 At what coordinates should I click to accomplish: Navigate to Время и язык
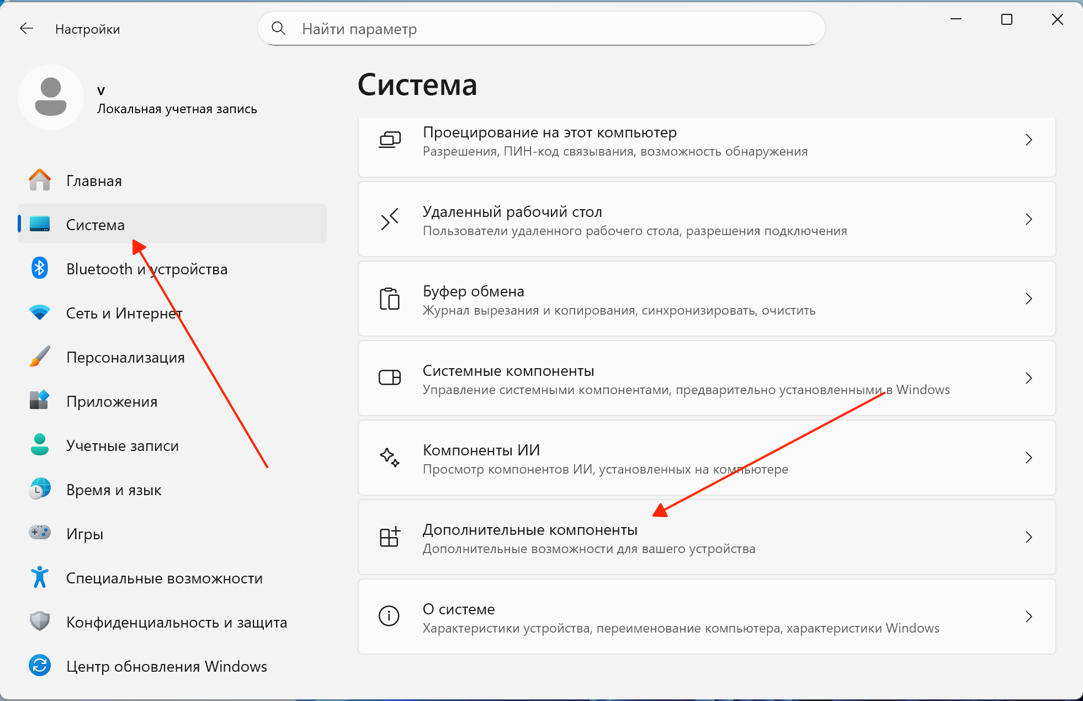tap(172, 489)
